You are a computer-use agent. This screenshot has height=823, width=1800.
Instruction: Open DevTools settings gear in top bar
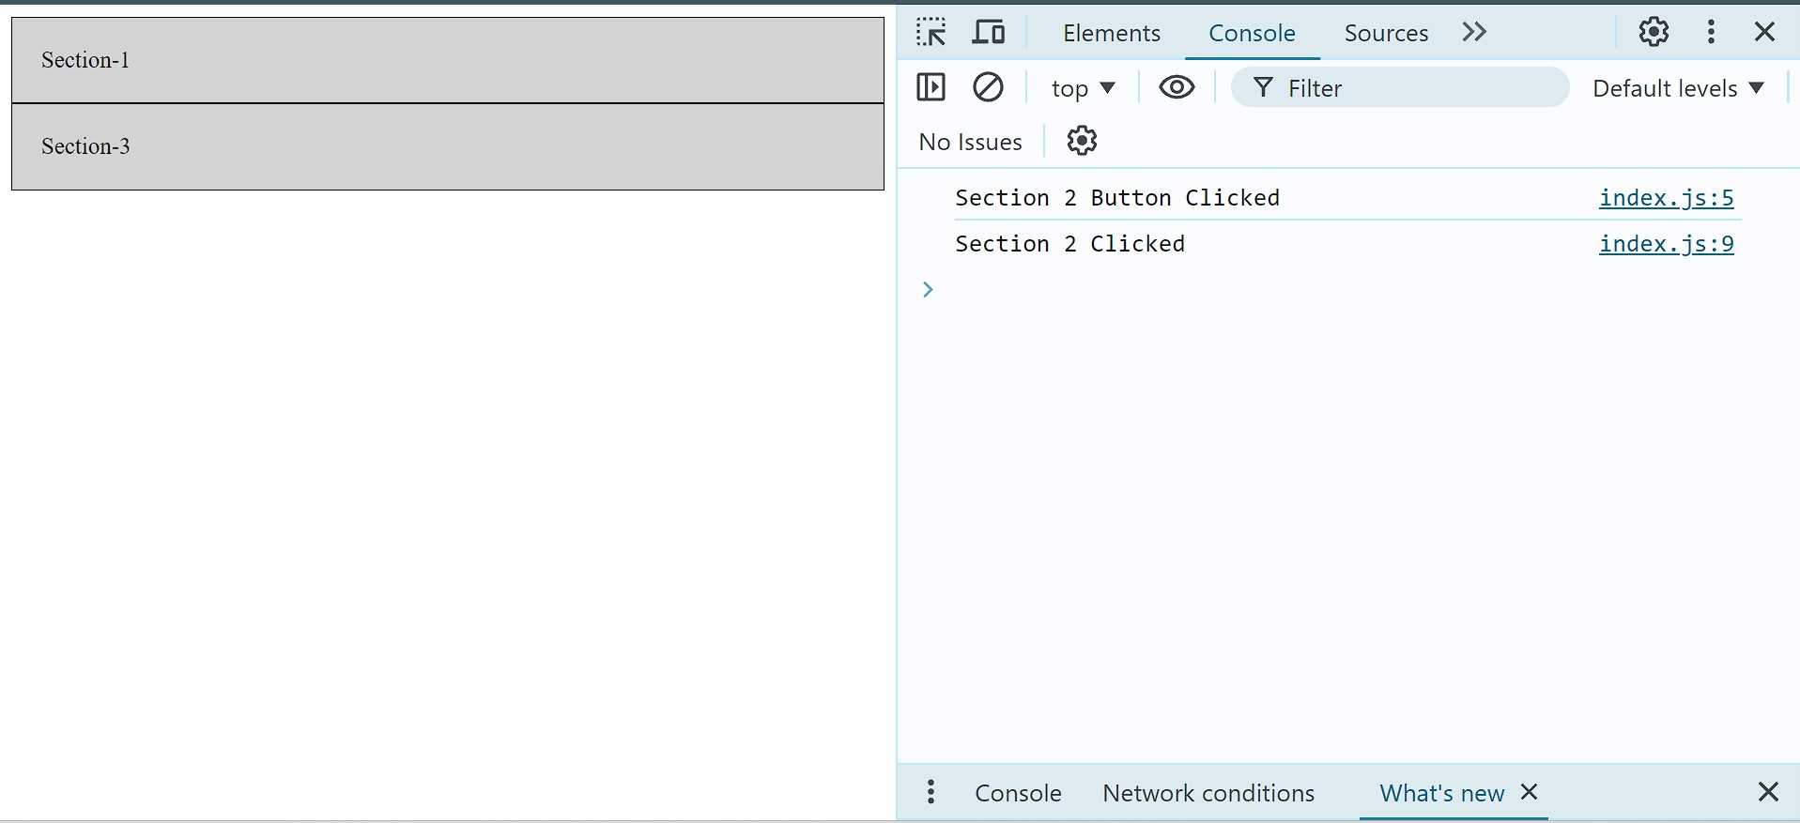click(1654, 32)
